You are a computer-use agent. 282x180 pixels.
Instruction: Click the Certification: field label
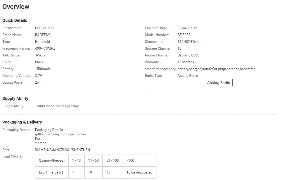(x=12, y=28)
